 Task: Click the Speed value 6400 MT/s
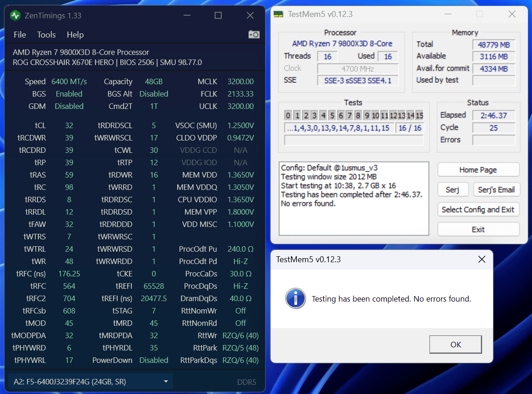tap(69, 81)
